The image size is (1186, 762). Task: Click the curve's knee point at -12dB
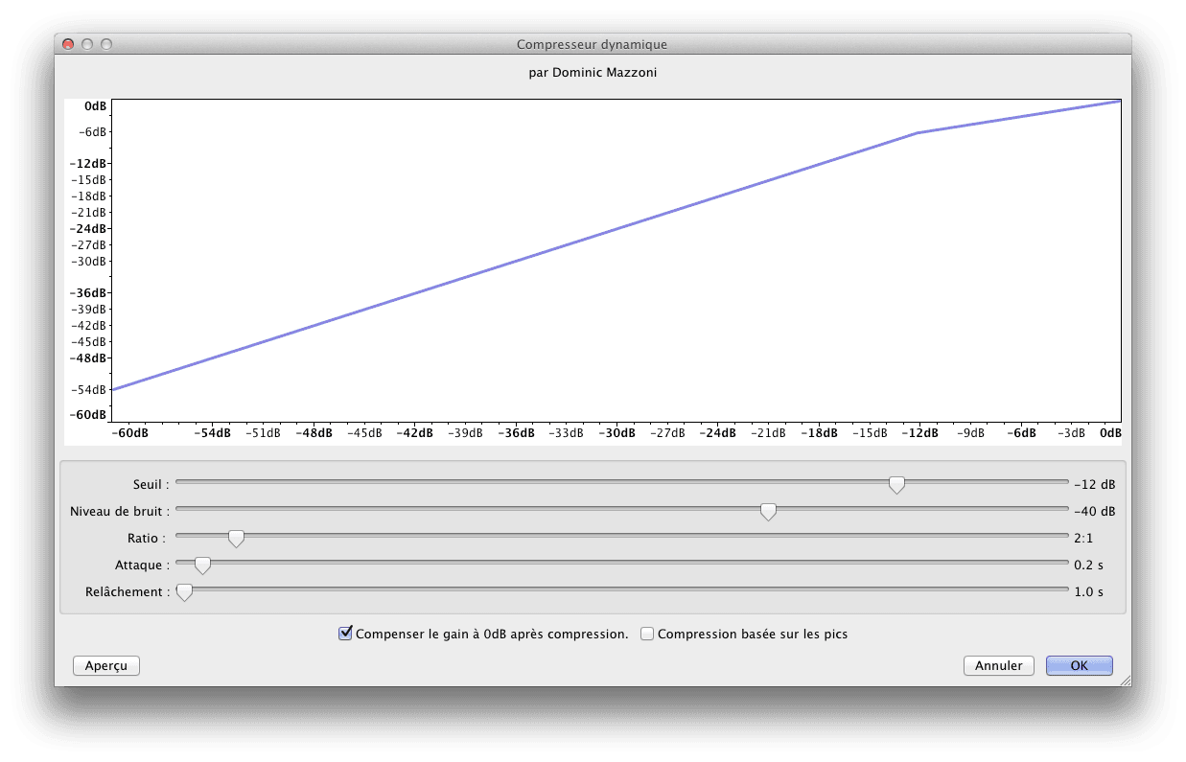(918, 133)
